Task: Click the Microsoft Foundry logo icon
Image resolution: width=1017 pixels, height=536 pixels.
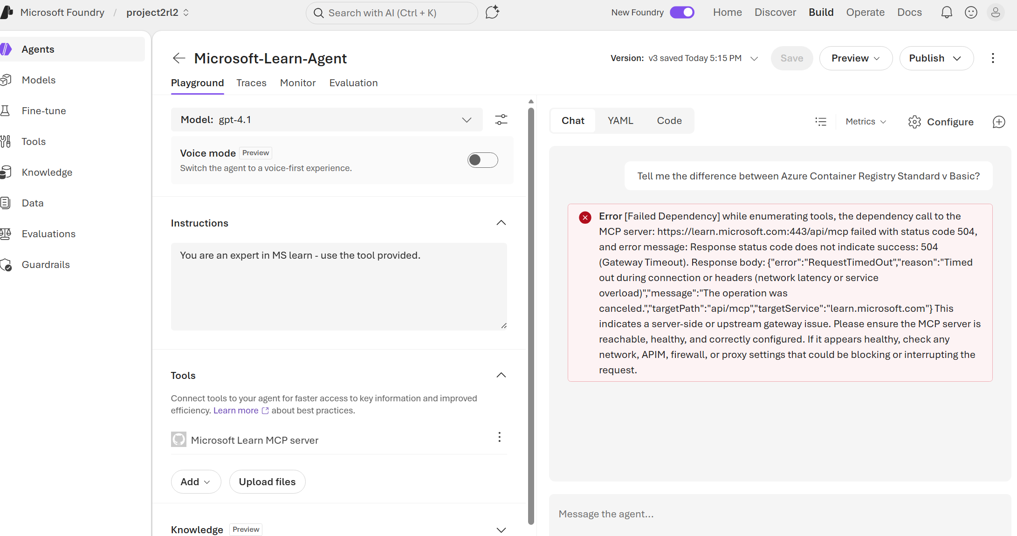Action: point(7,13)
